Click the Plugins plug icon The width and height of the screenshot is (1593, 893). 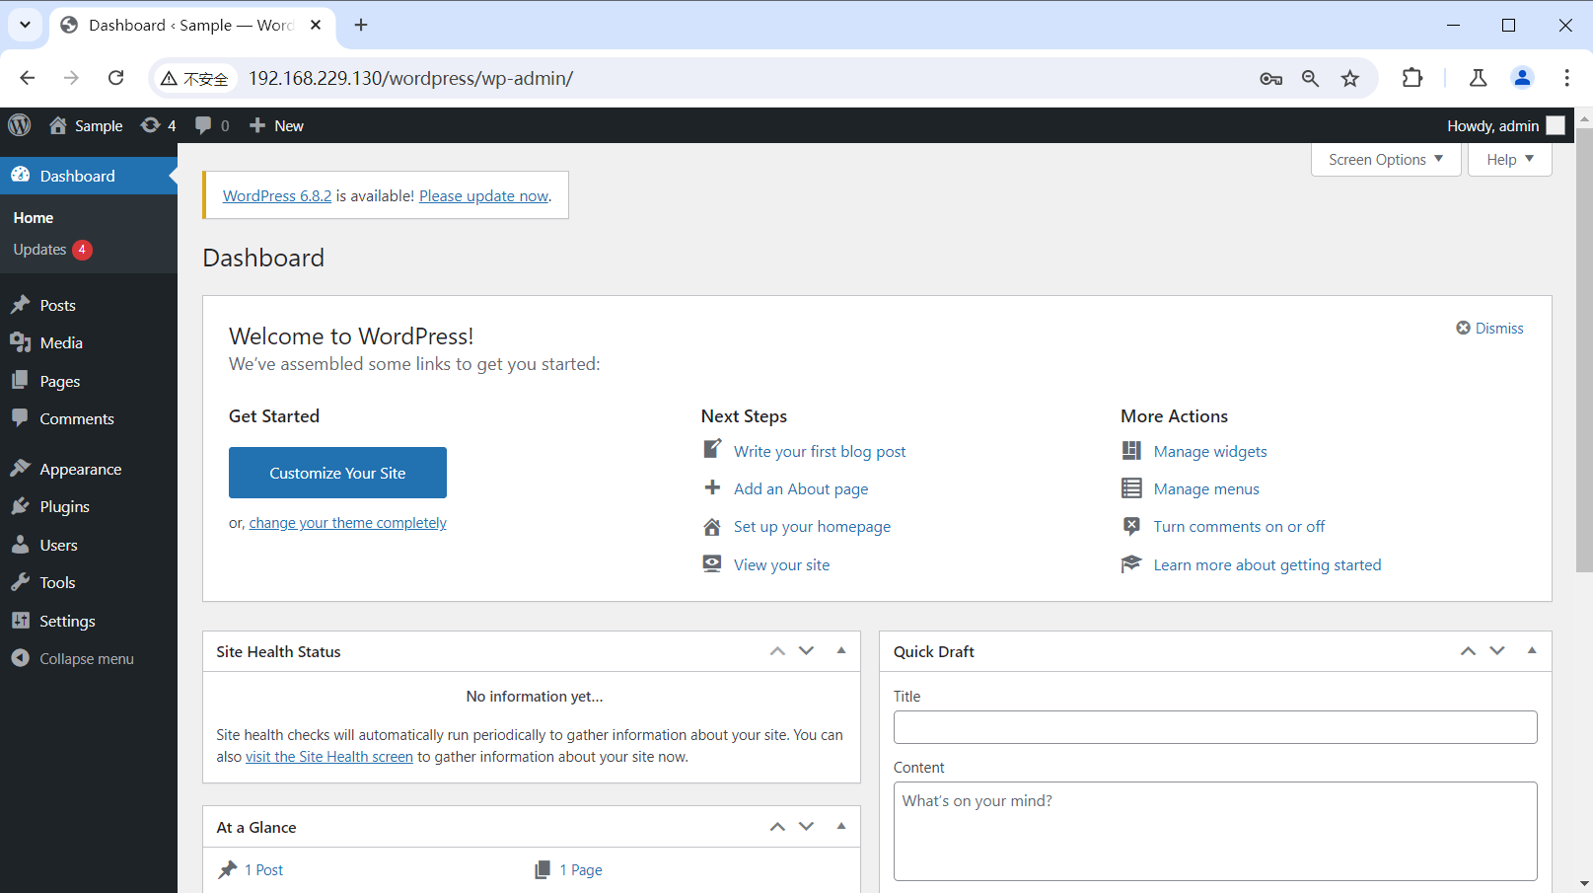[21, 506]
